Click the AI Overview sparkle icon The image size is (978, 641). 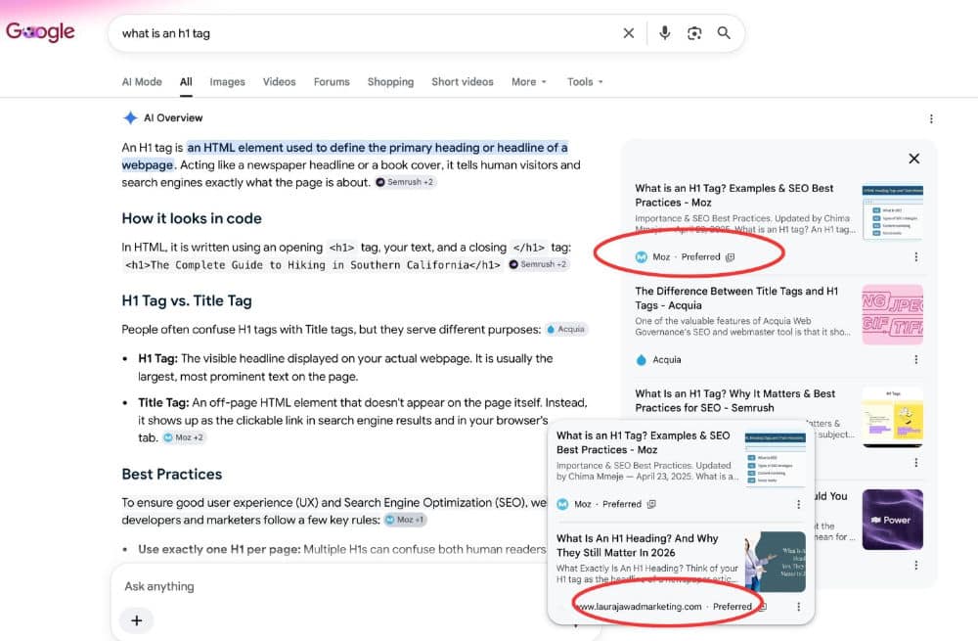(130, 118)
